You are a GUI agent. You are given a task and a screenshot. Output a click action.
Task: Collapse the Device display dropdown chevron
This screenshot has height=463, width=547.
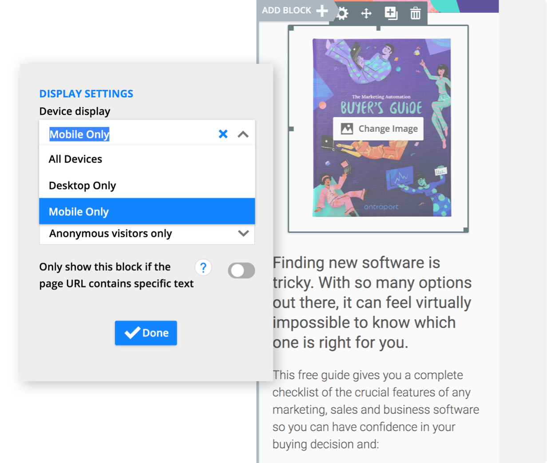(x=243, y=134)
